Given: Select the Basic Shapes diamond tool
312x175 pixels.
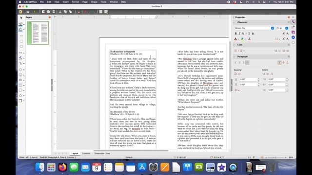Looking at the screenshot, I should click(x=20, y=70).
